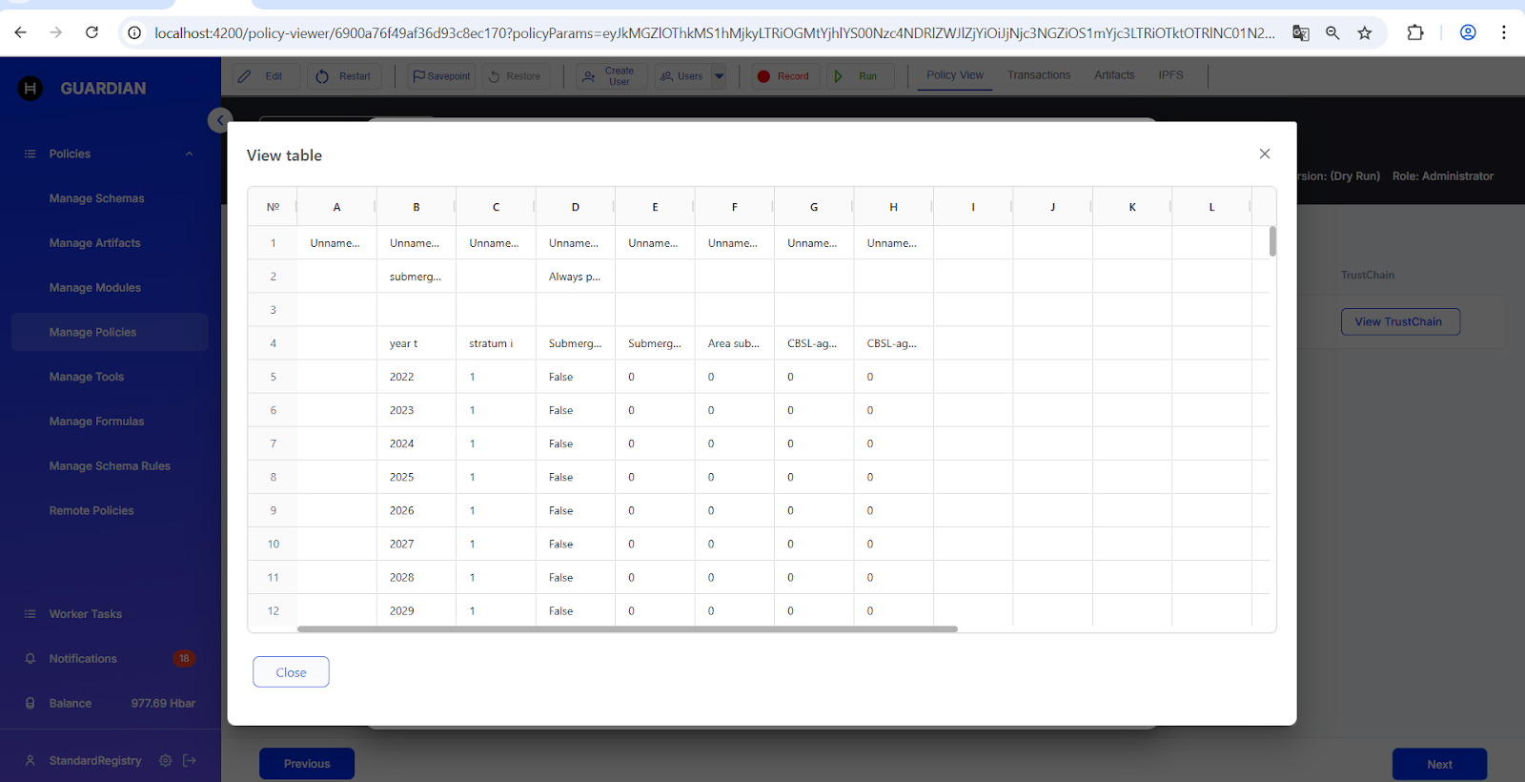This screenshot has width=1525, height=782.
Task: Click the Guardian logo icon
Action: (30, 89)
